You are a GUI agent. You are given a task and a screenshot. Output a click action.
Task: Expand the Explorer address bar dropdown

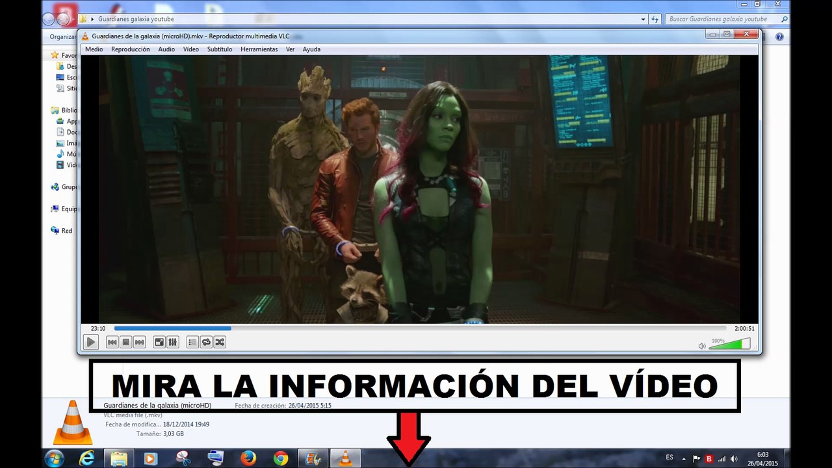pyautogui.click(x=644, y=19)
